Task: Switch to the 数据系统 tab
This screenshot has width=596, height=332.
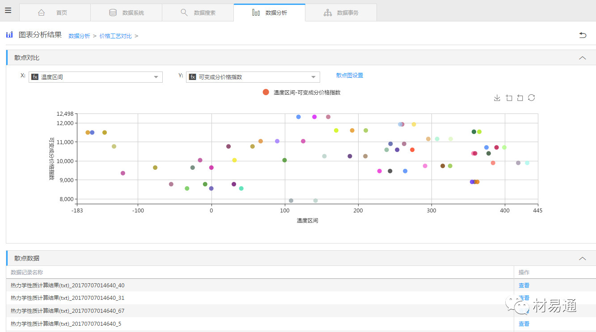Action: coord(126,13)
